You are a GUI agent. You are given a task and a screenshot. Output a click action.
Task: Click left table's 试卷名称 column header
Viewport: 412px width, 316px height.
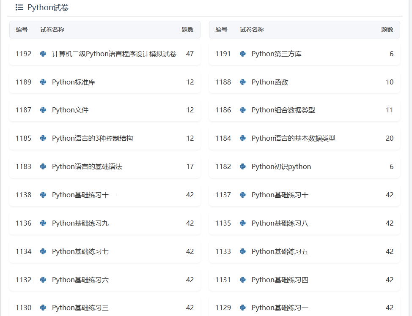(52, 30)
